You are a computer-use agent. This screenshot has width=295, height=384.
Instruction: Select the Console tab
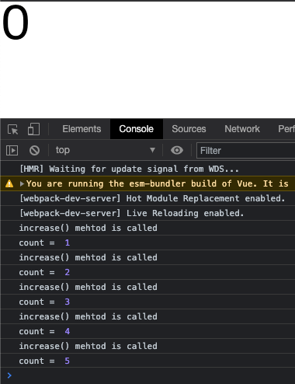[x=137, y=129]
